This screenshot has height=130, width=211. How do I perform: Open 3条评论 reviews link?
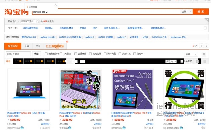coord(150,124)
